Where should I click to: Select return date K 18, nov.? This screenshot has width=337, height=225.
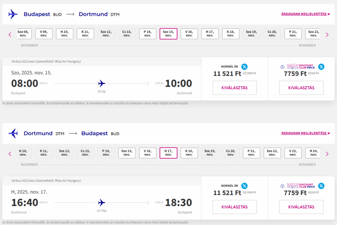tap(189, 153)
